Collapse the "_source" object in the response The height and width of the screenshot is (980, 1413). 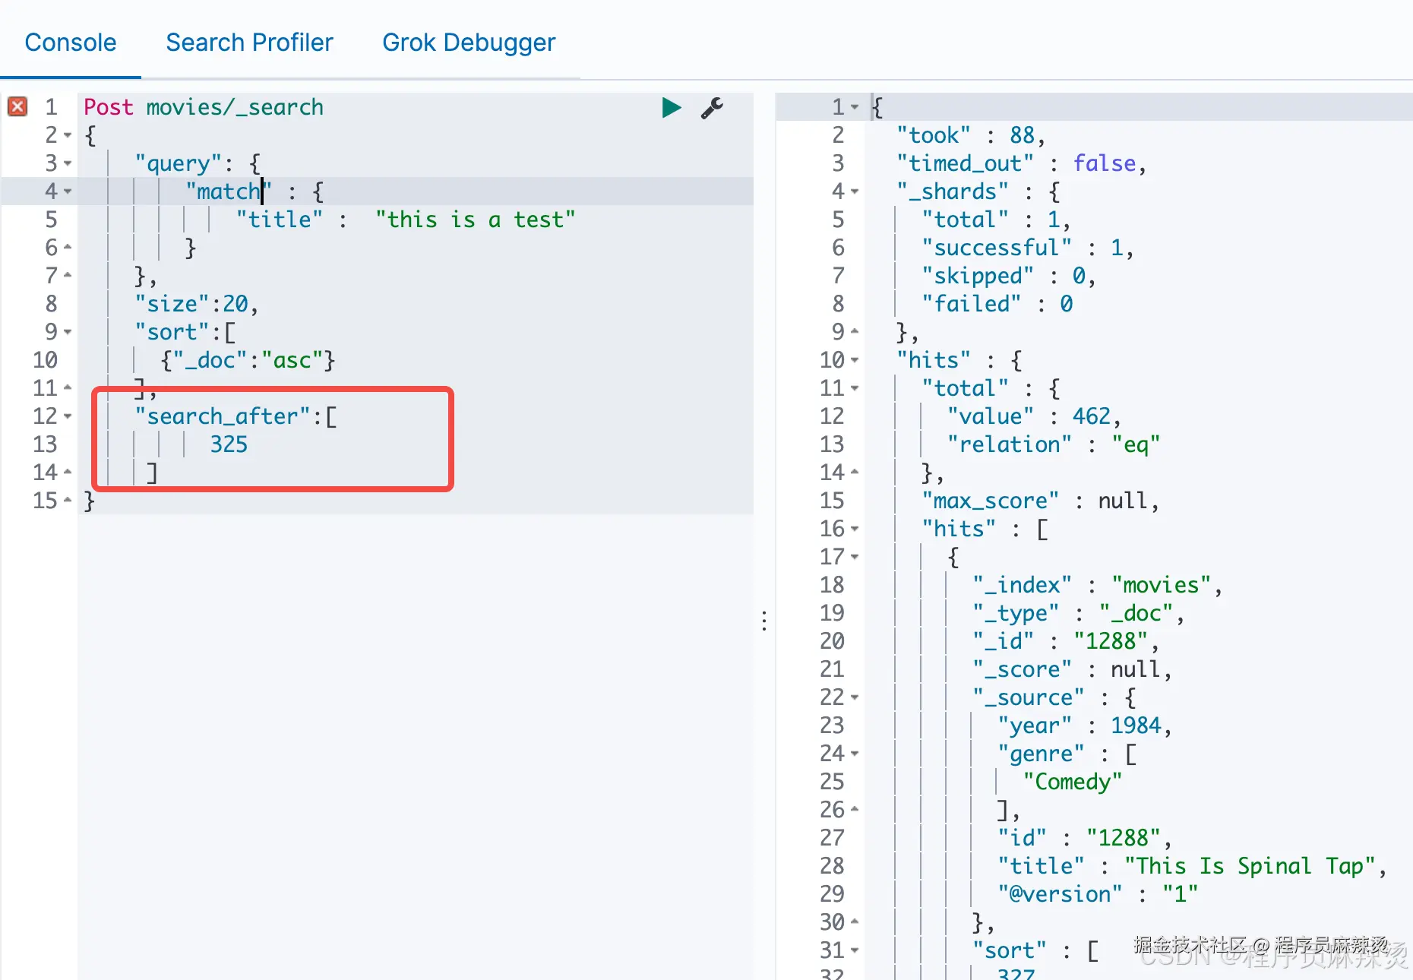click(x=855, y=697)
